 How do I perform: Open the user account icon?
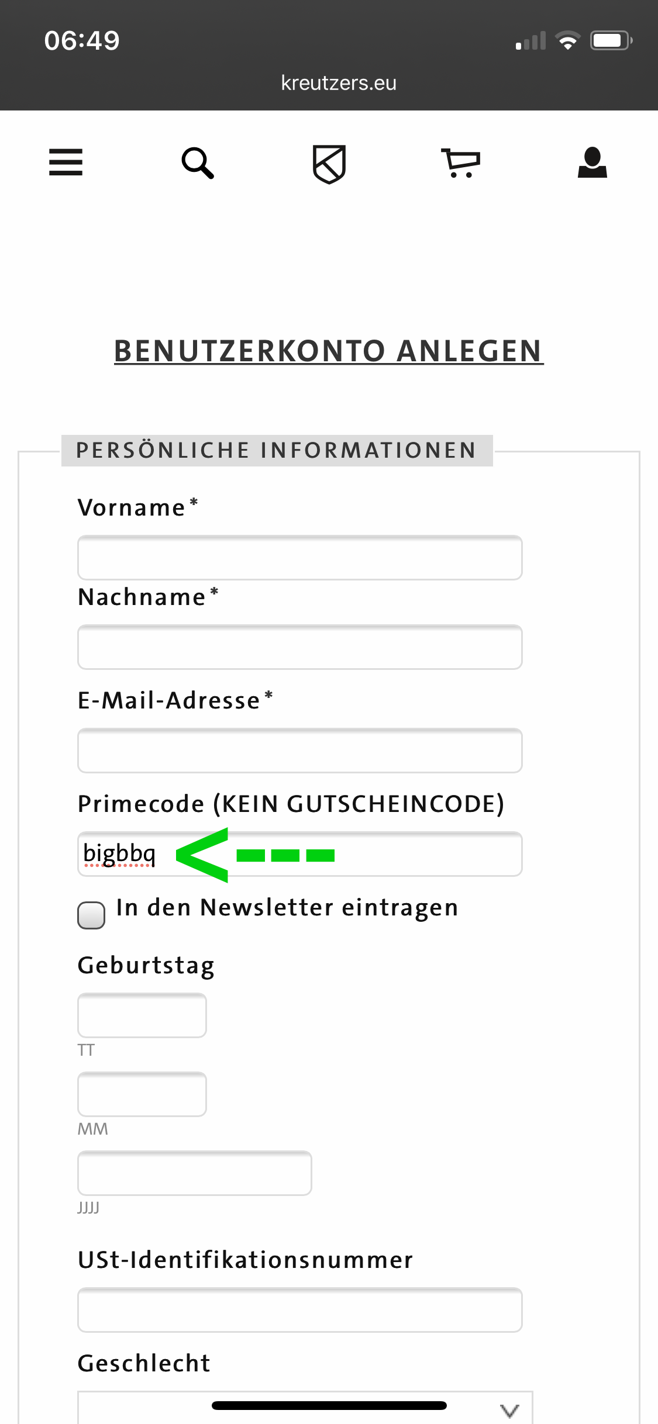click(x=592, y=162)
